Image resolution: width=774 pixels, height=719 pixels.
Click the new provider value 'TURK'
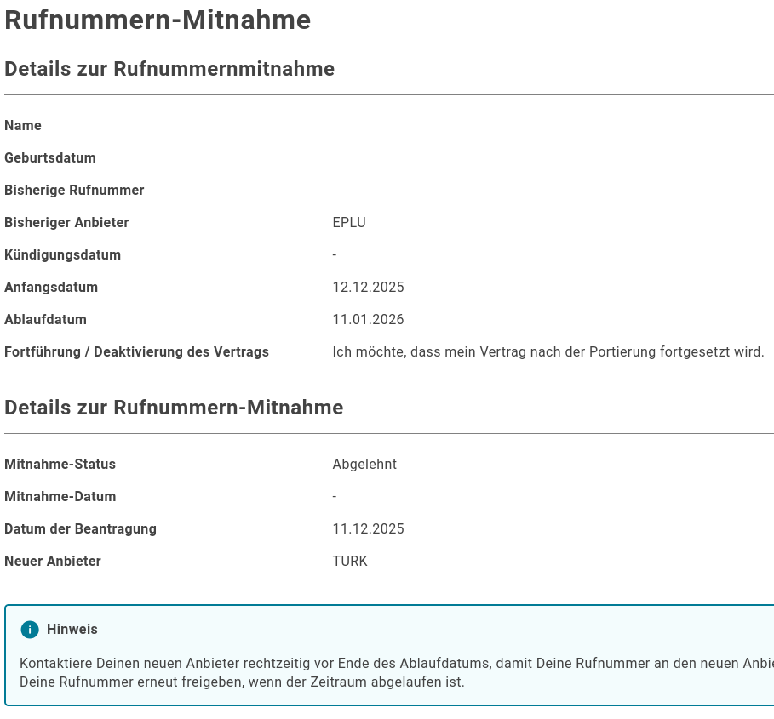(350, 562)
